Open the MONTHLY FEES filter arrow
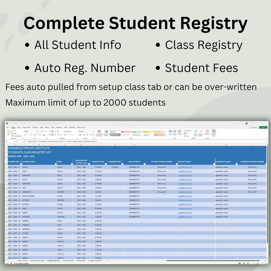 105,164
